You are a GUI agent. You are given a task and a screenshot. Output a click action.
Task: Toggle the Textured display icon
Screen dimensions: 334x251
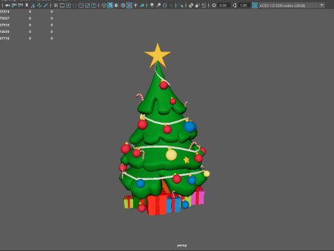click(x=129, y=6)
